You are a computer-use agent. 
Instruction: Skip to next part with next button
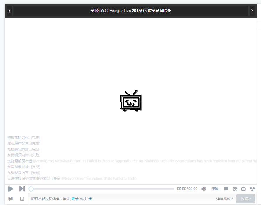click(22, 189)
